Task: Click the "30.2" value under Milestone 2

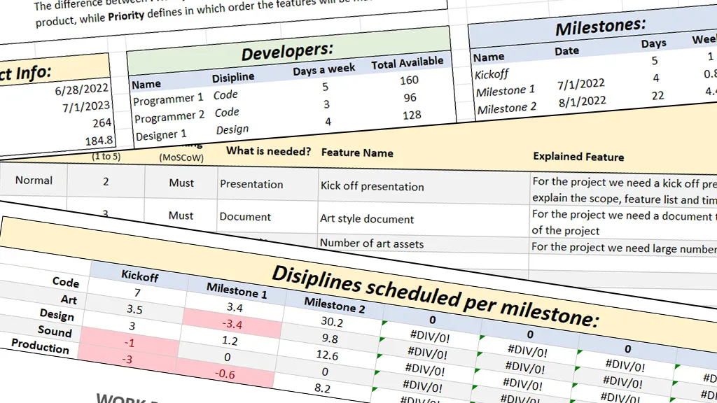Action: pos(332,322)
